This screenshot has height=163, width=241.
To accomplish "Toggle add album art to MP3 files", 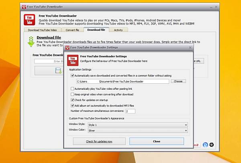I will pos(72,106).
